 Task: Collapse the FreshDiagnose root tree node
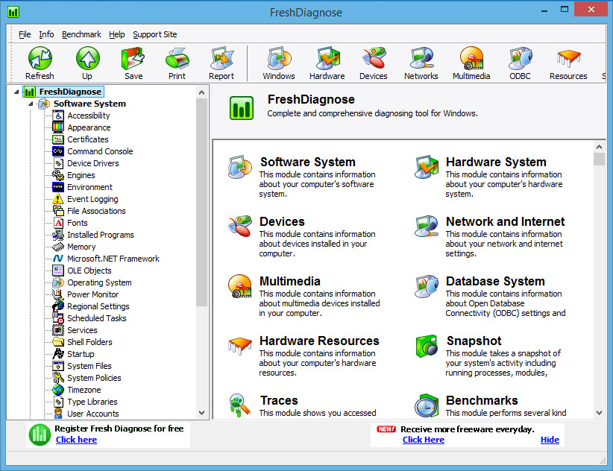coord(19,92)
